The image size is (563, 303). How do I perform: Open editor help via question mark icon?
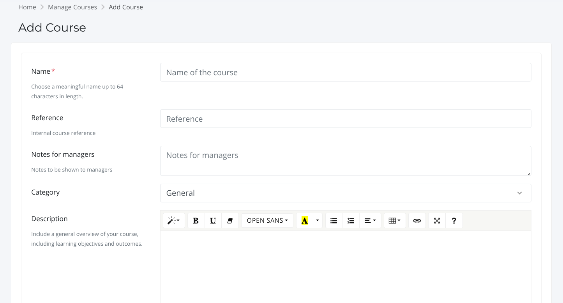454,221
